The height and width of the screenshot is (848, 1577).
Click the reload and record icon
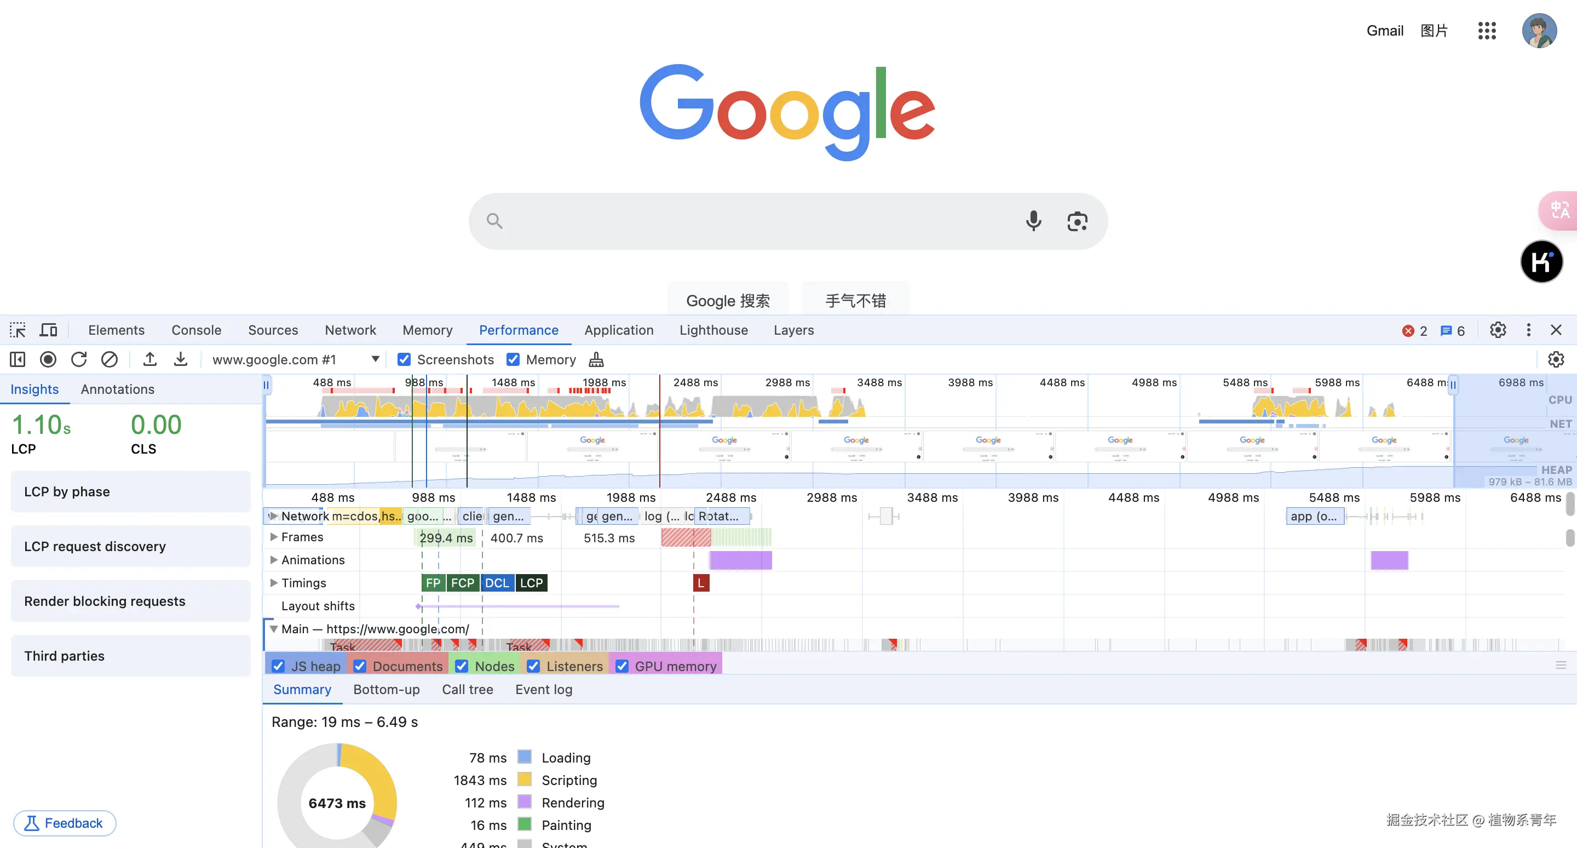click(79, 359)
